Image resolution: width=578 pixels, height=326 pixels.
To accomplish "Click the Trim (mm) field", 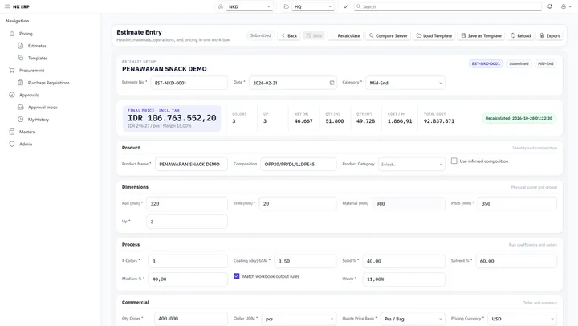I will click(x=298, y=204).
